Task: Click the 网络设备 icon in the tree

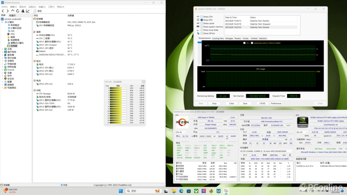Action: coord(6,67)
